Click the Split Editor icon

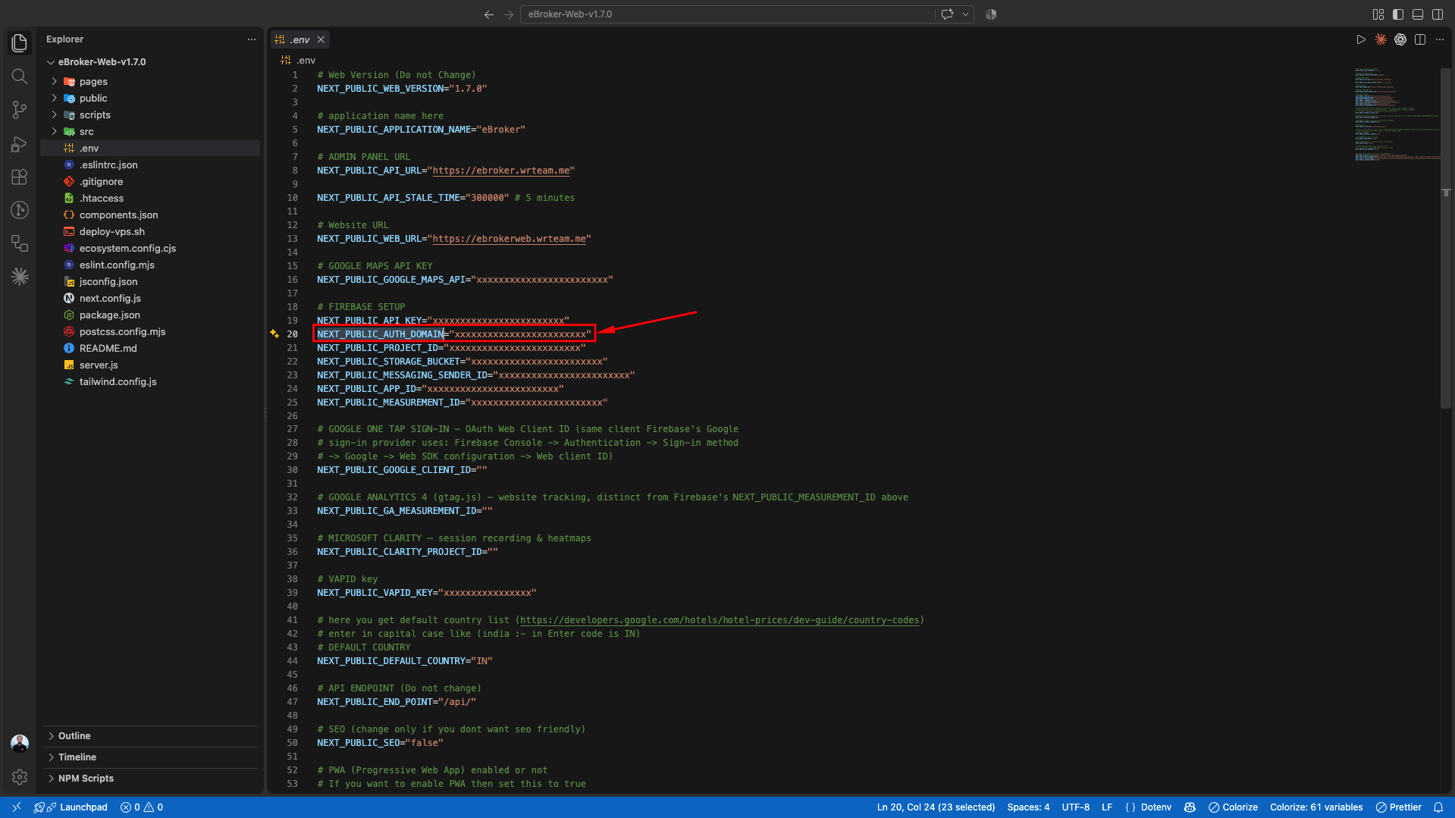click(1420, 39)
